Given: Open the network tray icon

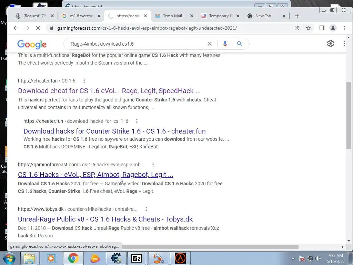Looking at the screenshot, I should pos(310,258).
